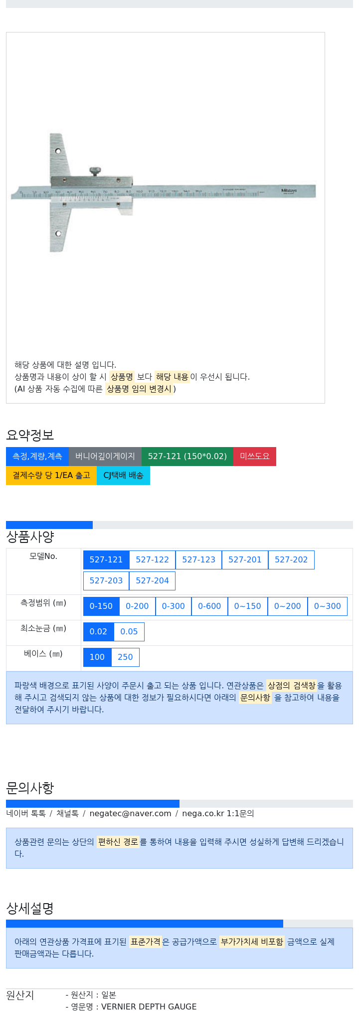Select the 미쓰도요 brand tag
This screenshot has height=1013, width=359.
coord(255,456)
